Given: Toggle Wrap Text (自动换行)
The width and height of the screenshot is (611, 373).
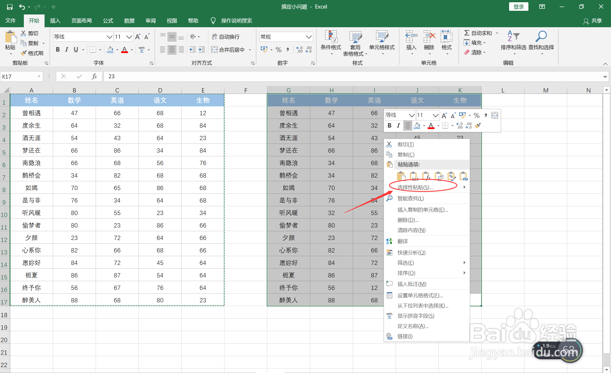Looking at the screenshot, I should pos(226,37).
